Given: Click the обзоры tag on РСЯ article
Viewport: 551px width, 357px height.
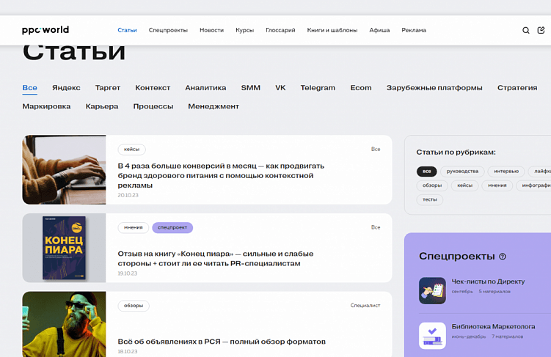Looking at the screenshot, I should (134, 306).
